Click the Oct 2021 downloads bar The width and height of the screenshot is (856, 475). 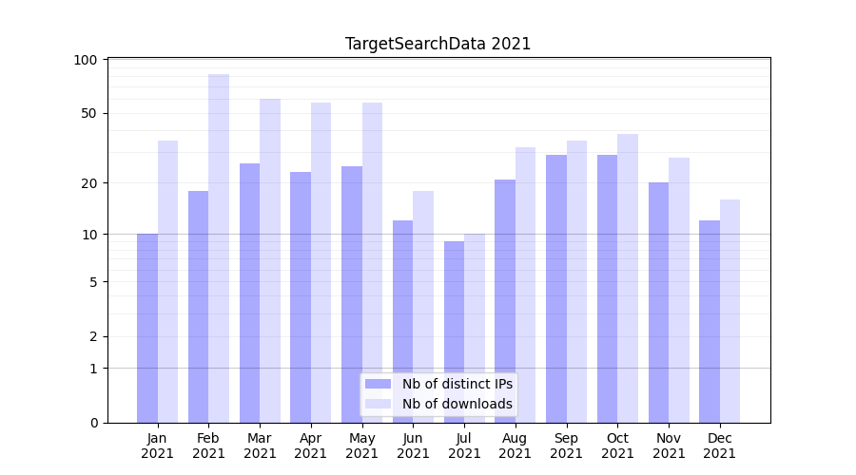pyautogui.click(x=628, y=277)
